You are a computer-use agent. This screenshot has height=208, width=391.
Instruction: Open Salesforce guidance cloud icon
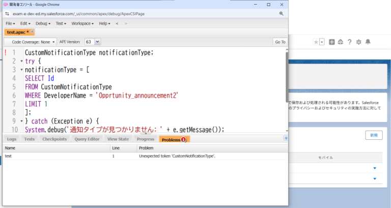[x=341, y=42]
